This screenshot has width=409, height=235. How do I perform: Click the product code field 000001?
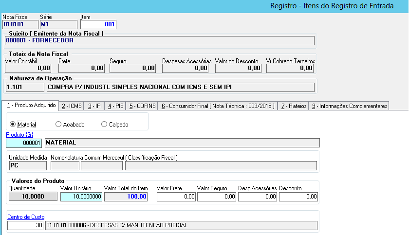point(24,143)
